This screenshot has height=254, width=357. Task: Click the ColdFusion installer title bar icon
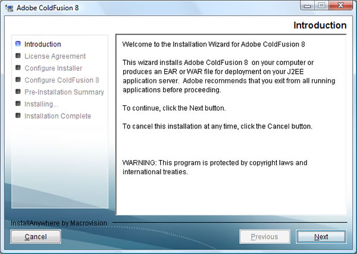[10, 8]
